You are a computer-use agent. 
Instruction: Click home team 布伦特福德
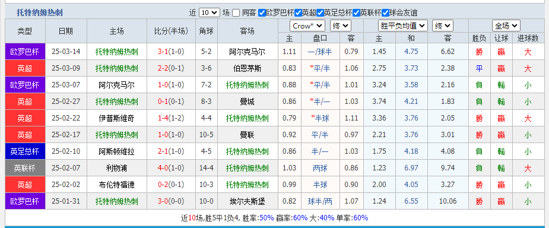pos(116,185)
